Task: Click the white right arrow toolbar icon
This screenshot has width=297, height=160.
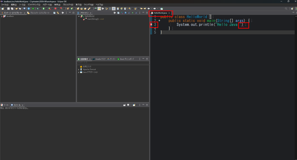Action: (155, 8)
